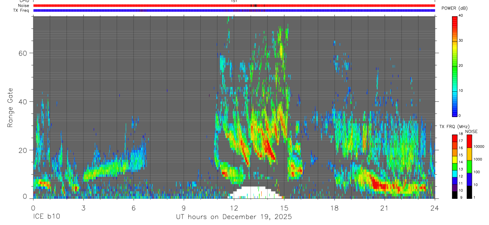Click the UT hours on December 19, 2025 title
The height and width of the screenshot is (225, 489).
234,217
